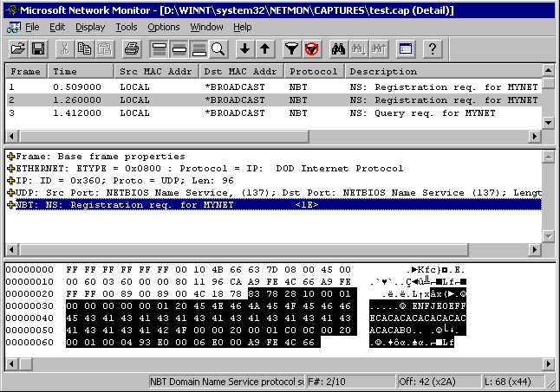Image resolution: width=560 pixels, height=392 pixels.
Task: Click the Copy icon in toolbar
Action: point(85,48)
